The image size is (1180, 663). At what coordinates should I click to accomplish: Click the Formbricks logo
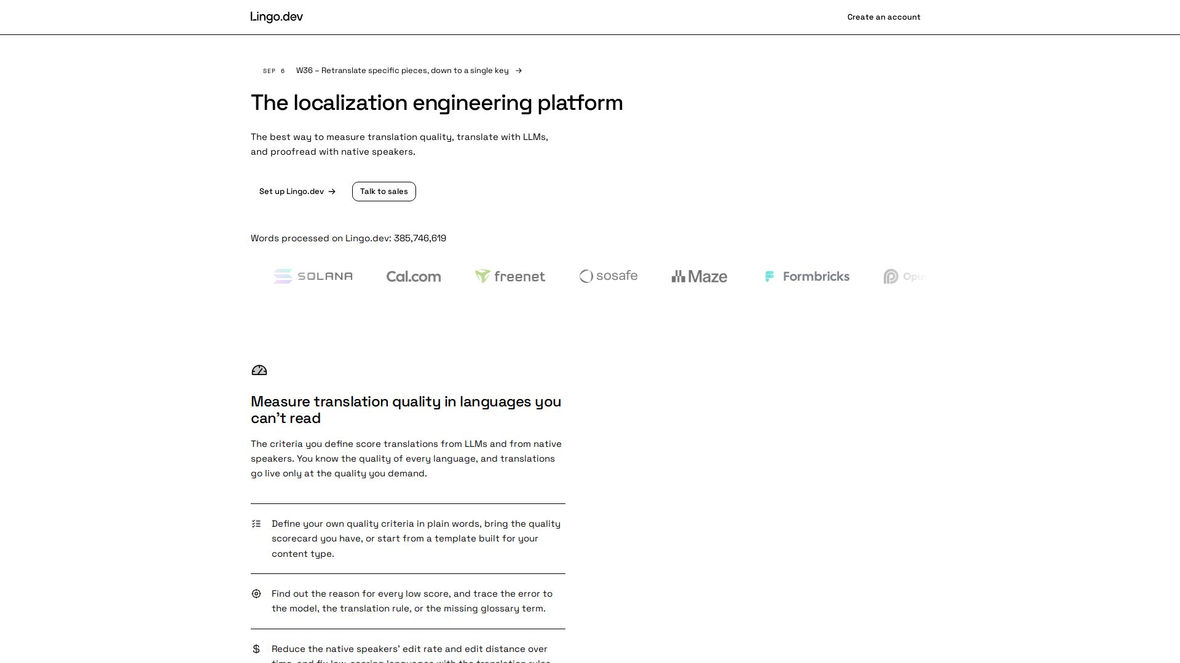[806, 276]
